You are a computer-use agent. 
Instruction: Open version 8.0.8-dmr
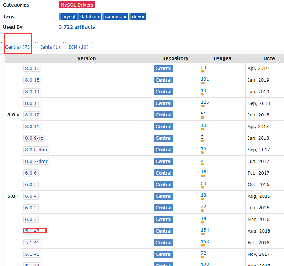(36, 150)
